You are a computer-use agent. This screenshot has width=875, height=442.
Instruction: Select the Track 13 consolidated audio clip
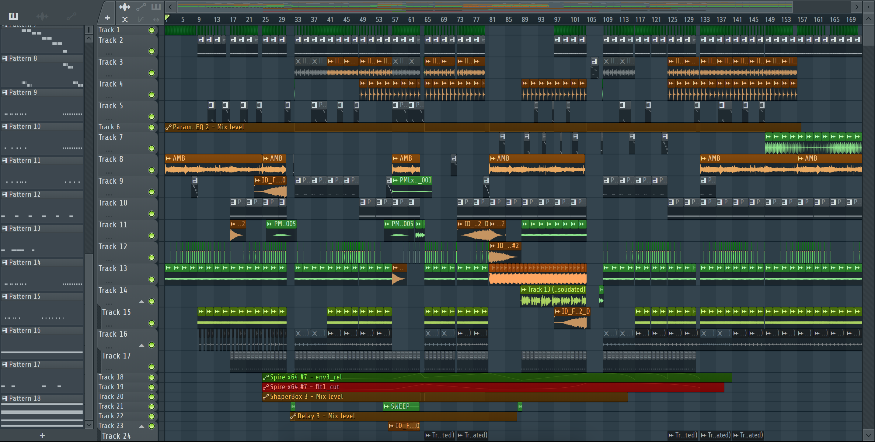(x=553, y=296)
